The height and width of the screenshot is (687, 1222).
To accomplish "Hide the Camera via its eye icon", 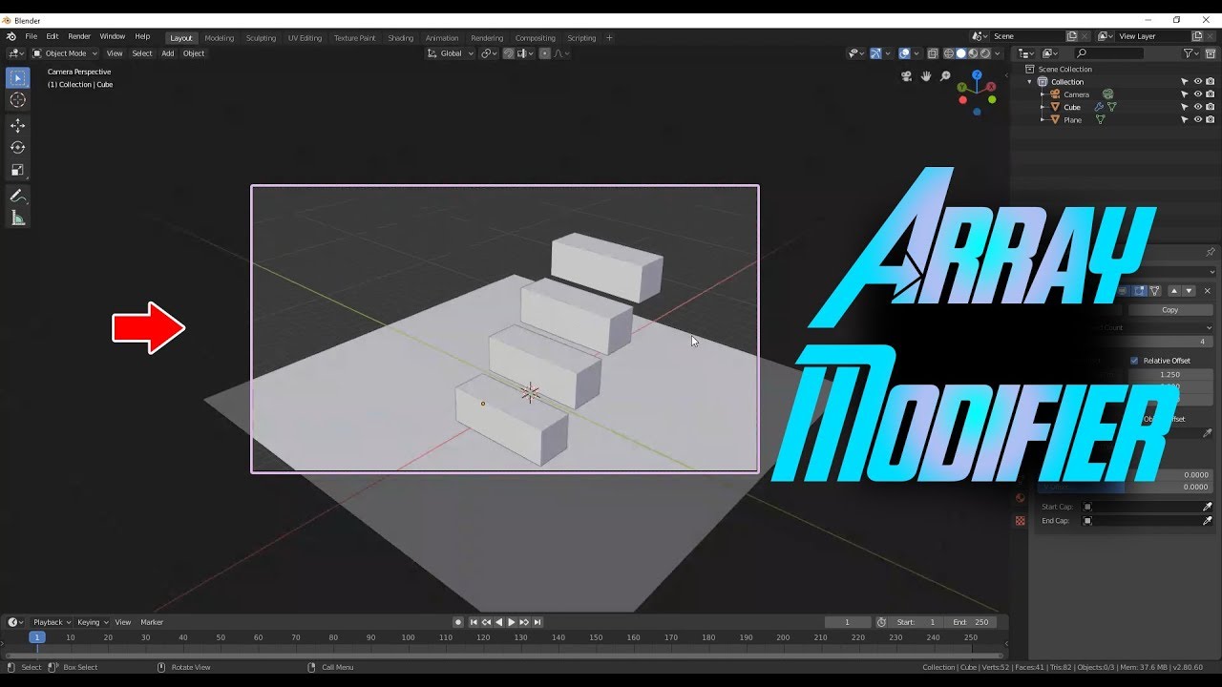I will [1197, 94].
